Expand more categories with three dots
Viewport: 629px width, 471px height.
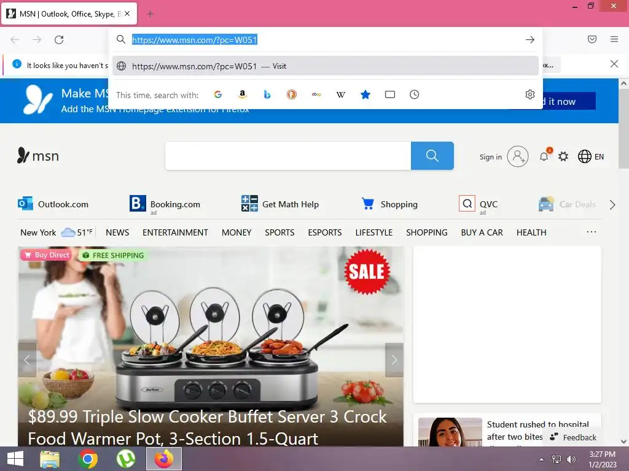click(592, 232)
